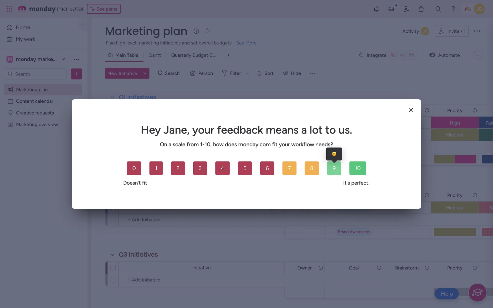
Task: Open the notifications bell
Action: [x=376, y=9]
